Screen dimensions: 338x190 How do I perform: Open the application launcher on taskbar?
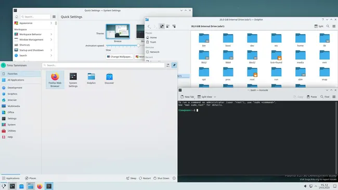4,186
